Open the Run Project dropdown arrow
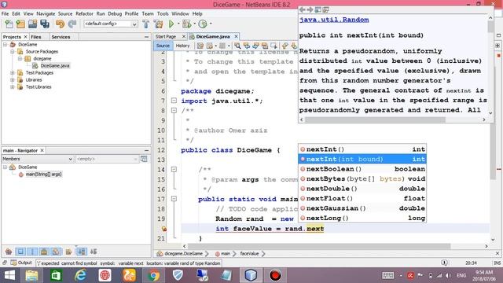Viewport: 503px width, 283px height. coord(178,24)
